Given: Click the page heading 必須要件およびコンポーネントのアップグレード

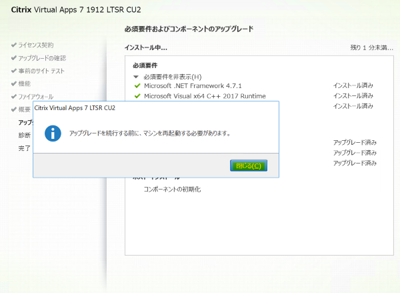Looking at the screenshot, I should [x=189, y=29].
